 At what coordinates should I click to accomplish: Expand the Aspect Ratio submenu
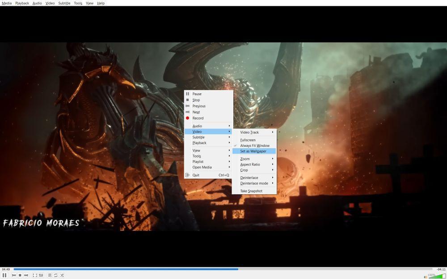point(254,165)
